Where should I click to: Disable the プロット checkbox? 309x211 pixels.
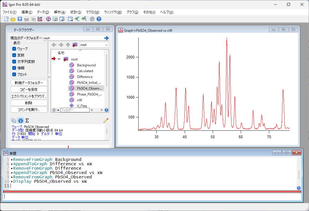pyautogui.click(x=14, y=74)
